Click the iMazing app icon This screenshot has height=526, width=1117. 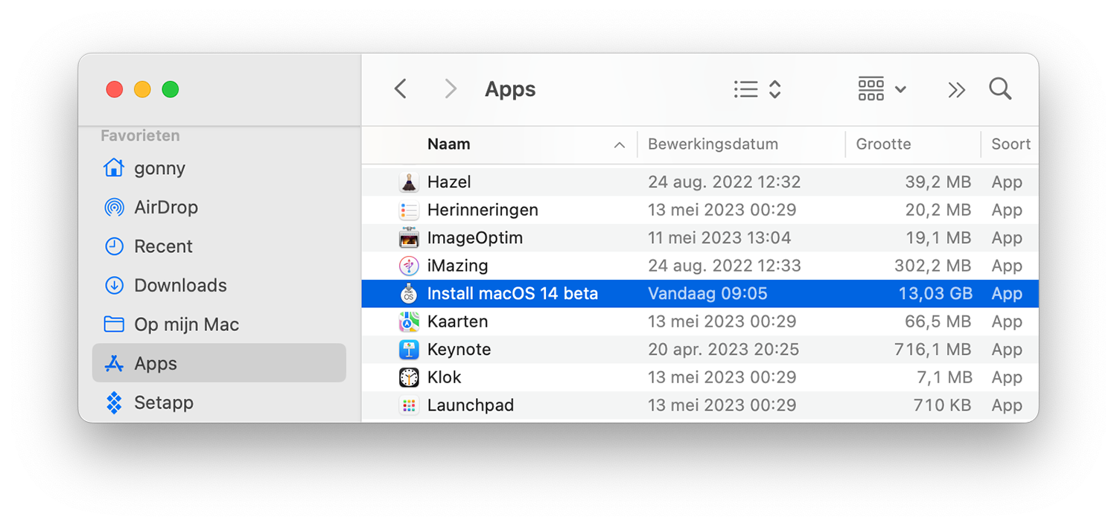(x=409, y=266)
